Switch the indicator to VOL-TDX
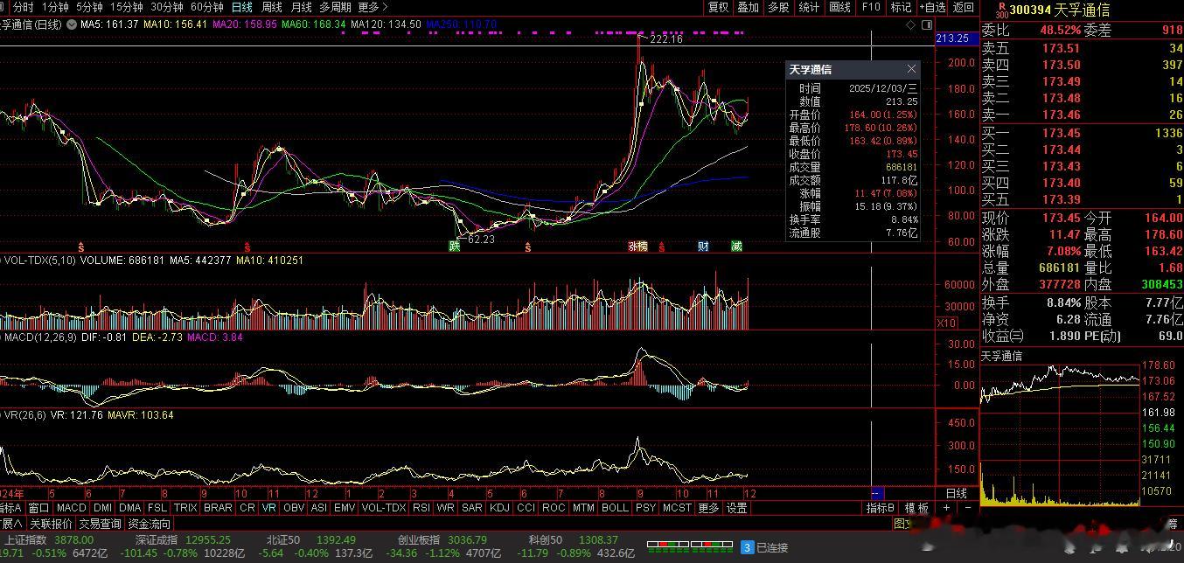This screenshot has height=563, width=1184. [x=384, y=508]
